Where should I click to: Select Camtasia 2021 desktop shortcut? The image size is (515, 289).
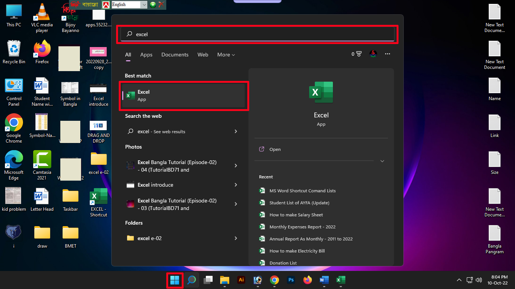tap(42, 166)
